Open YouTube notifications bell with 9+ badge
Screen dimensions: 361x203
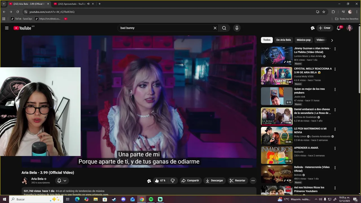pos(339,28)
